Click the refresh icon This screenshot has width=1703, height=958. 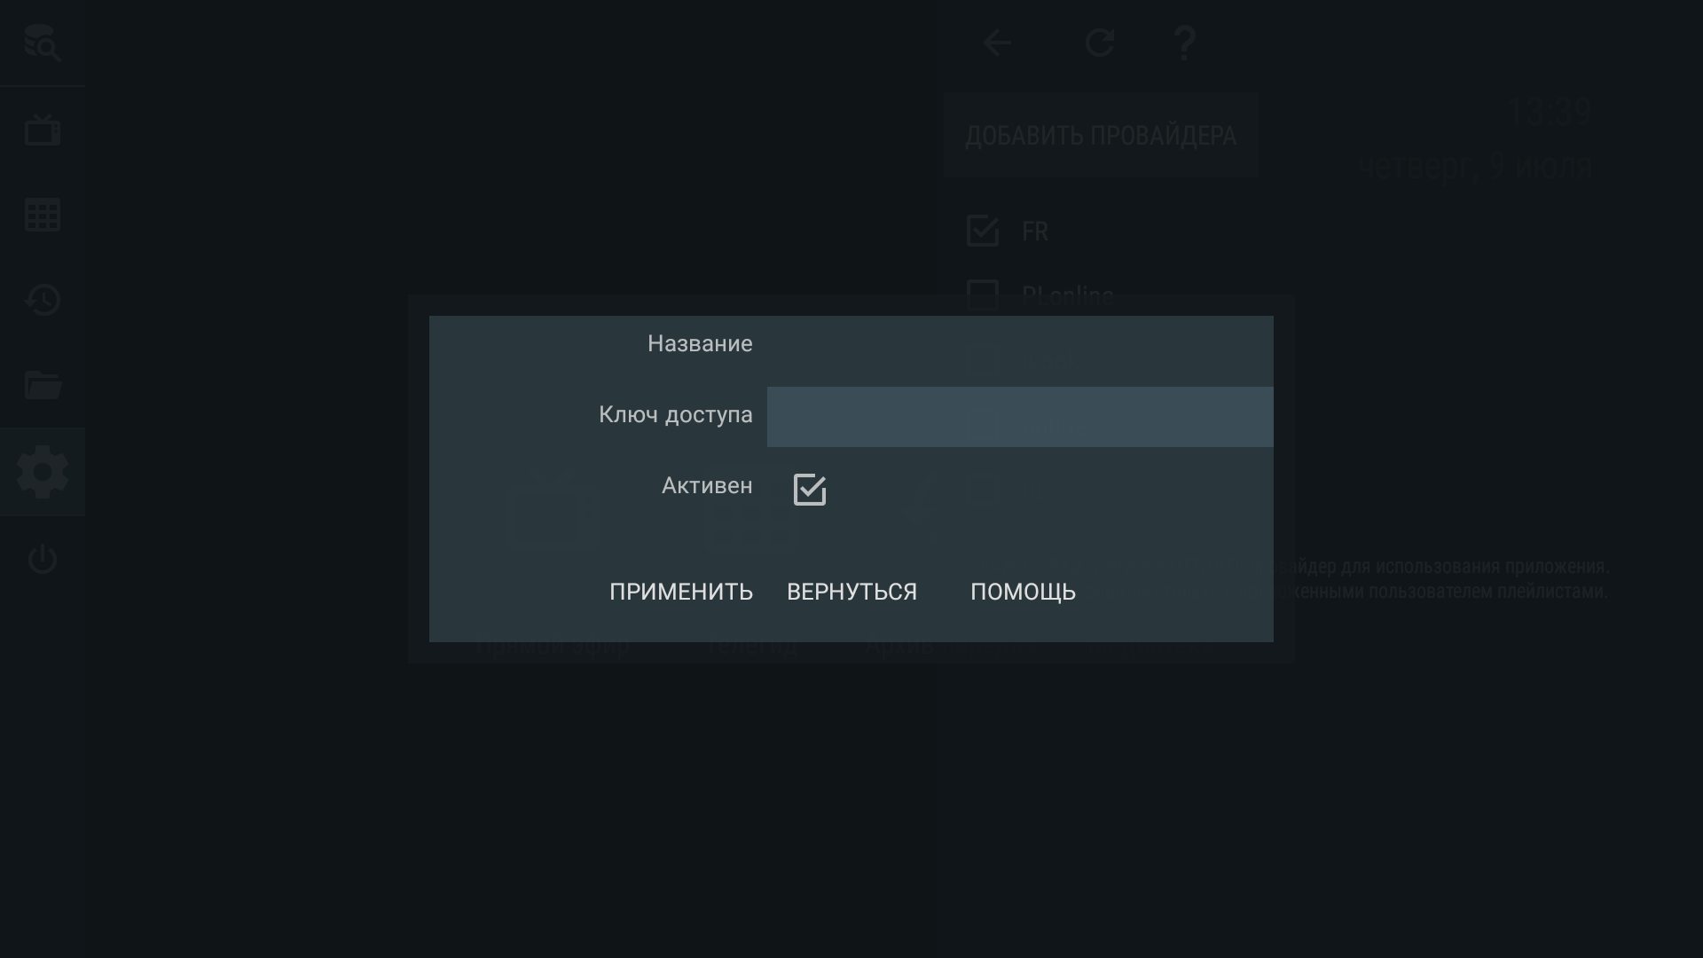[1100, 43]
